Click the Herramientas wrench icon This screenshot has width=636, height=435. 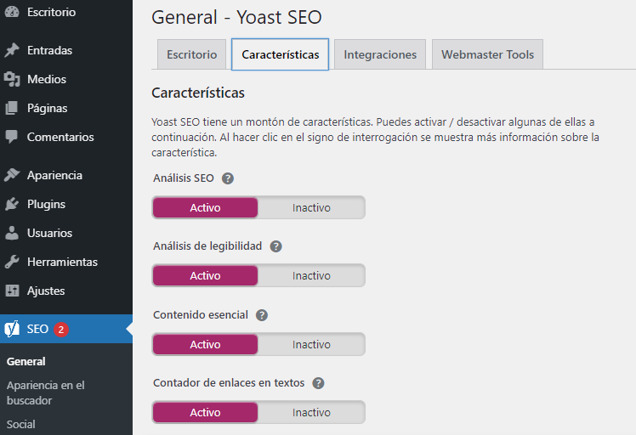coord(12,262)
